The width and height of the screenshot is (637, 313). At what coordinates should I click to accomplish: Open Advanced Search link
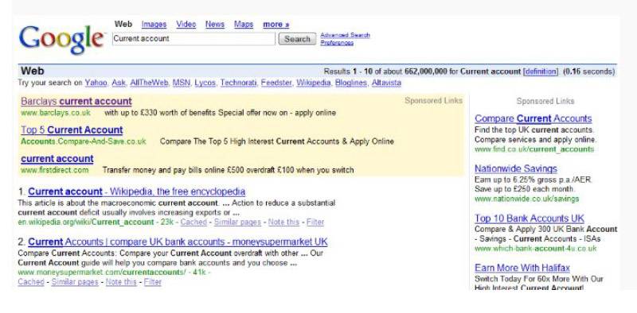[345, 35]
